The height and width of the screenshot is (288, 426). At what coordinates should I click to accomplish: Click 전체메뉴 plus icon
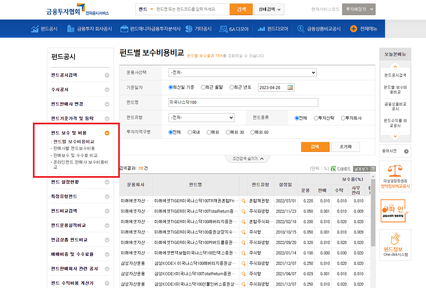point(353,29)
